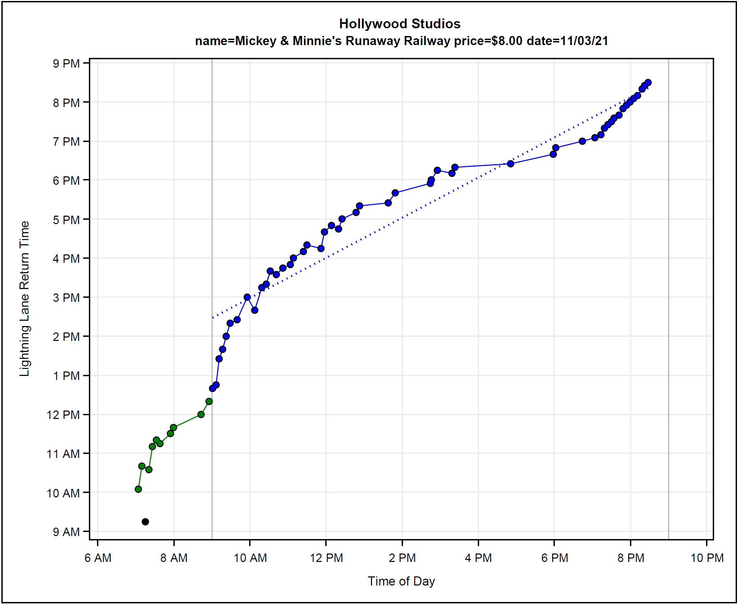737x604 pixels.
Task: Click the '6 PM' y-axis tick label
Action: (x=66, y=181)
